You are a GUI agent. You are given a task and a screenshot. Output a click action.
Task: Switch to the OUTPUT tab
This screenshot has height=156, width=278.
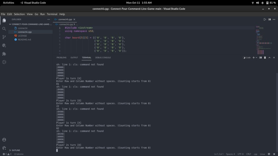click(x=74, y=58)
